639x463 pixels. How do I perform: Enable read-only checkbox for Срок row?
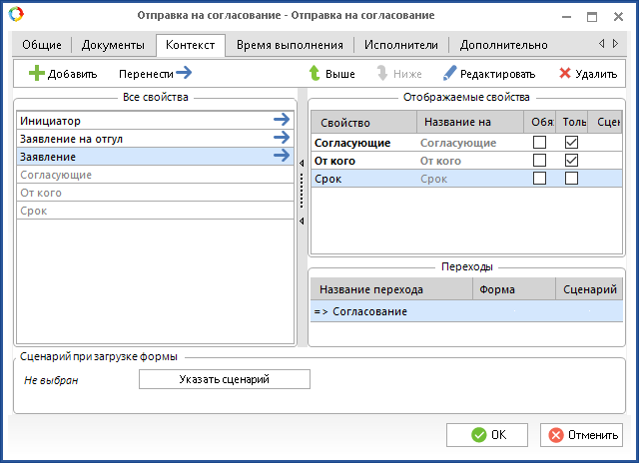click(x=571, y=179)
